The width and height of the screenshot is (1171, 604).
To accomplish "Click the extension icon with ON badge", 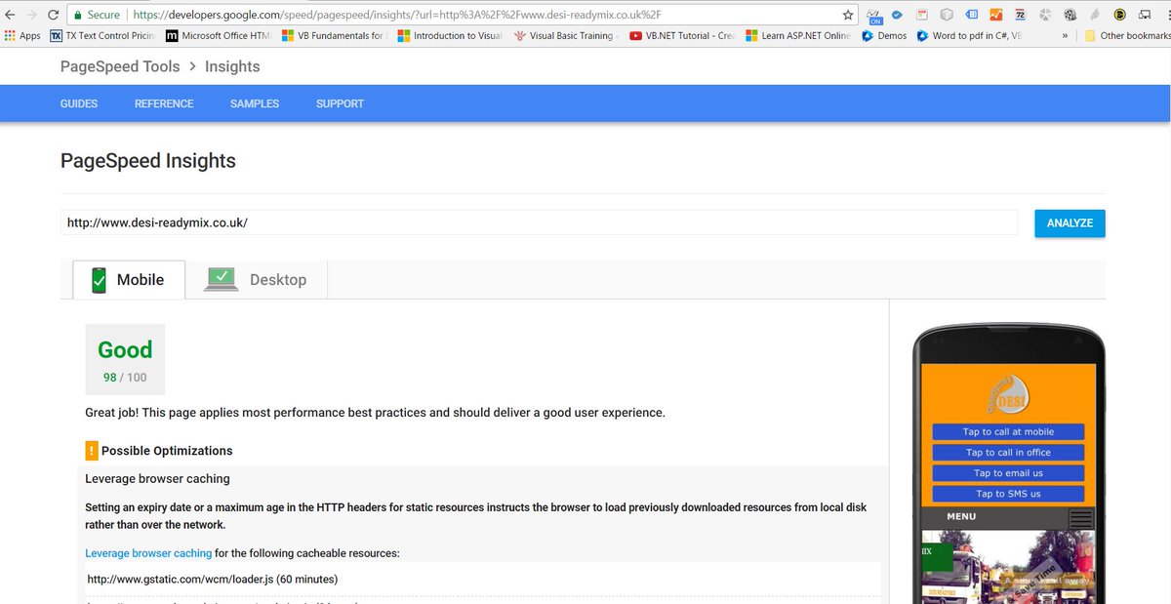I will point(875,15).
